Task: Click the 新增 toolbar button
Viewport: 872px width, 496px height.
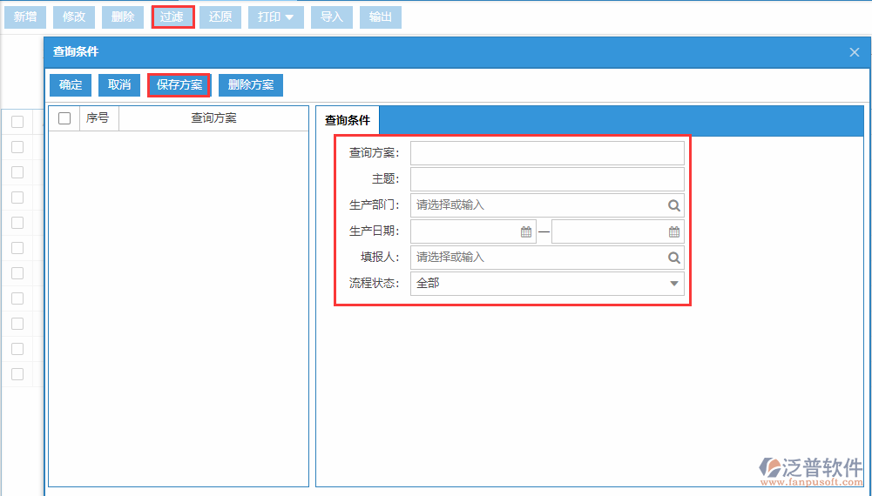Action: pyautogui.click(x=25, y=17)
